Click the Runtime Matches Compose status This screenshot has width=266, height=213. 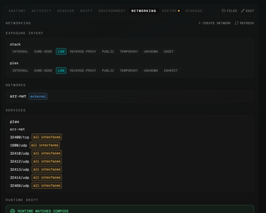(43, 211)
